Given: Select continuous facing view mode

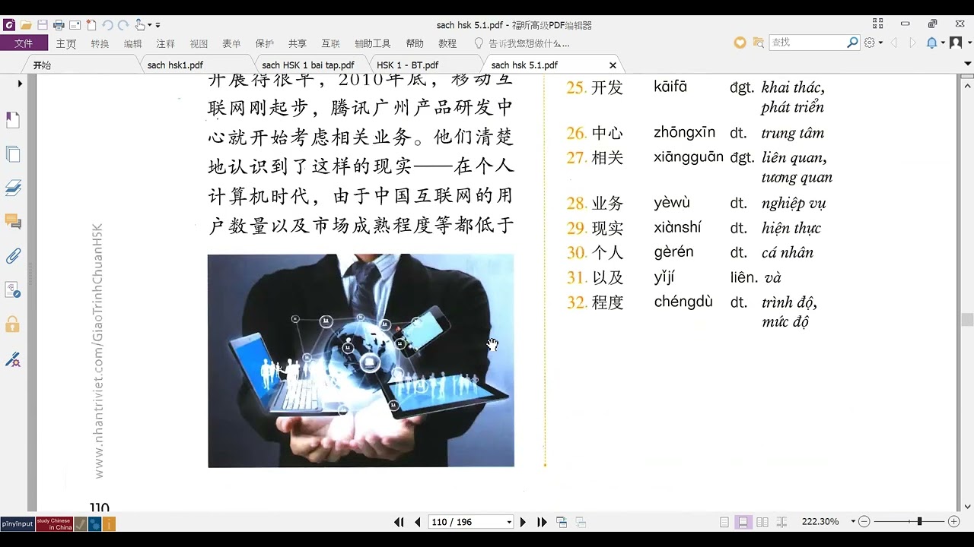Looking at the screenshot, I should pyautogui.click(x=781, y=522).
